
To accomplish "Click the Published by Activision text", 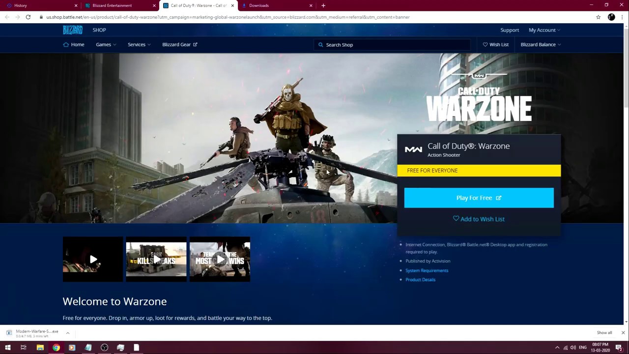I will pyautogui.click(x=428, y=261).
